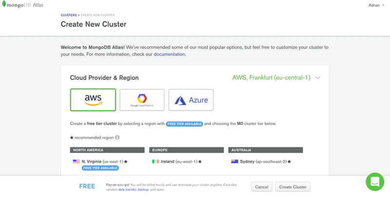Image resolution: width=390 pixels, height=197 pixels.
Task: Select the AWS cloud provider tile
Action: point(93,100)
